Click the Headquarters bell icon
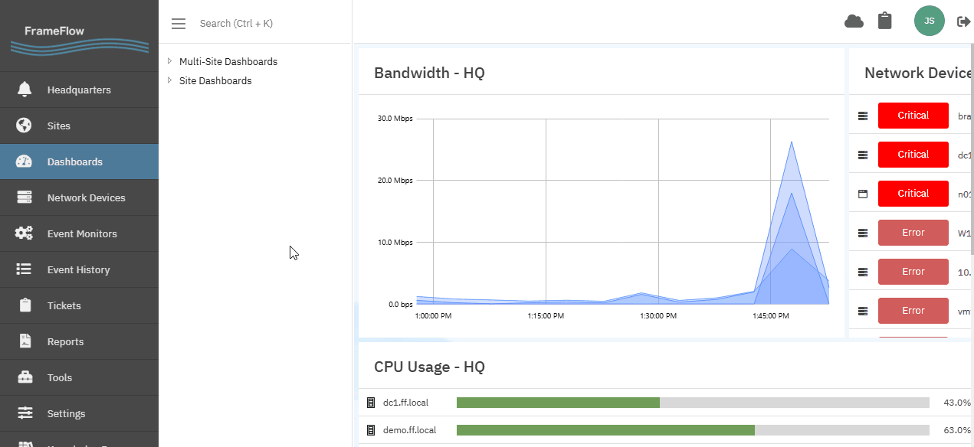Viewport: 974px width, 447px height. click(x=25, y=90)
